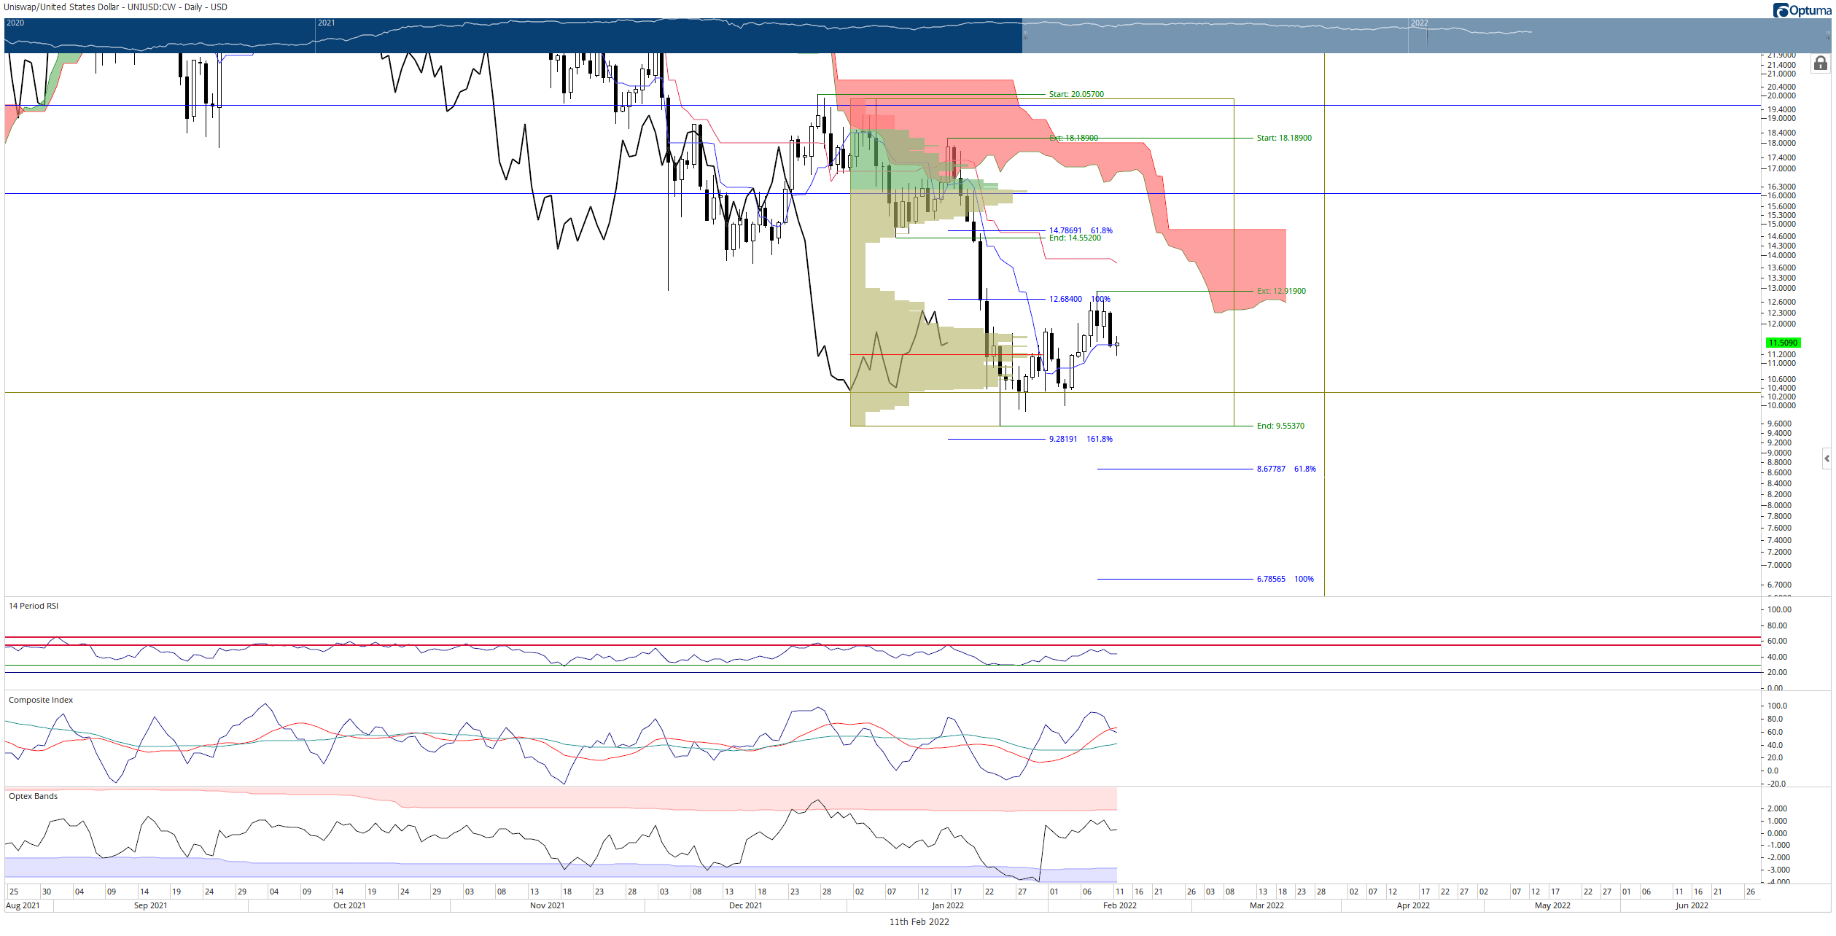Click the Jan 2022 month label

click(947, 905)
